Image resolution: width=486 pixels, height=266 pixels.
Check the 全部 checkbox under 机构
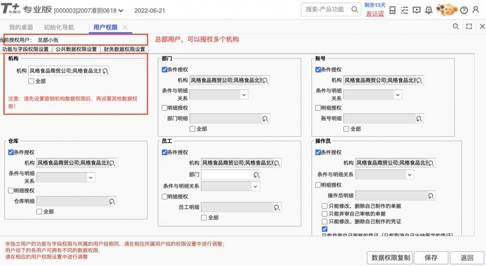(x=31, y=81)
